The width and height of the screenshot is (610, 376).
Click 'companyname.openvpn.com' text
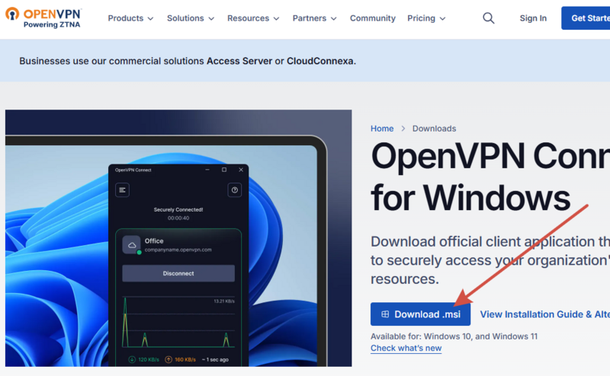tap(178, 250)
